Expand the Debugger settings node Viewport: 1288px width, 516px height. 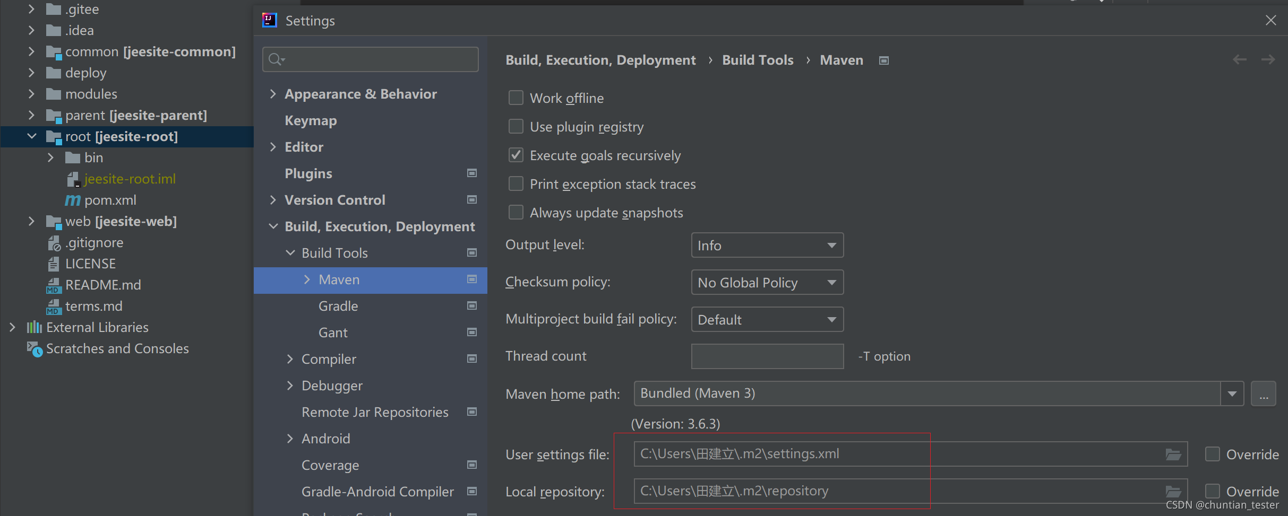pos(290,386)
